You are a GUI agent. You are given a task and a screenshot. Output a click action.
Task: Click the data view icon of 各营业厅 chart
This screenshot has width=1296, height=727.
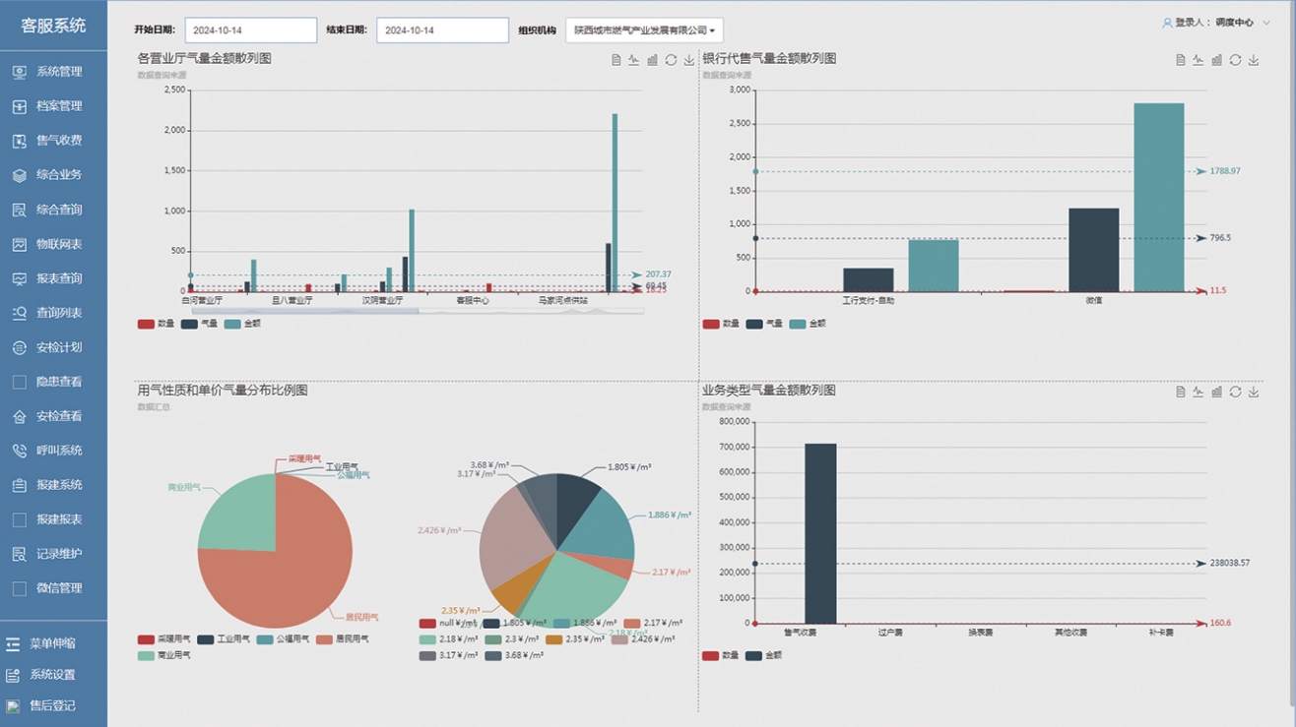[x=616, y=60]
